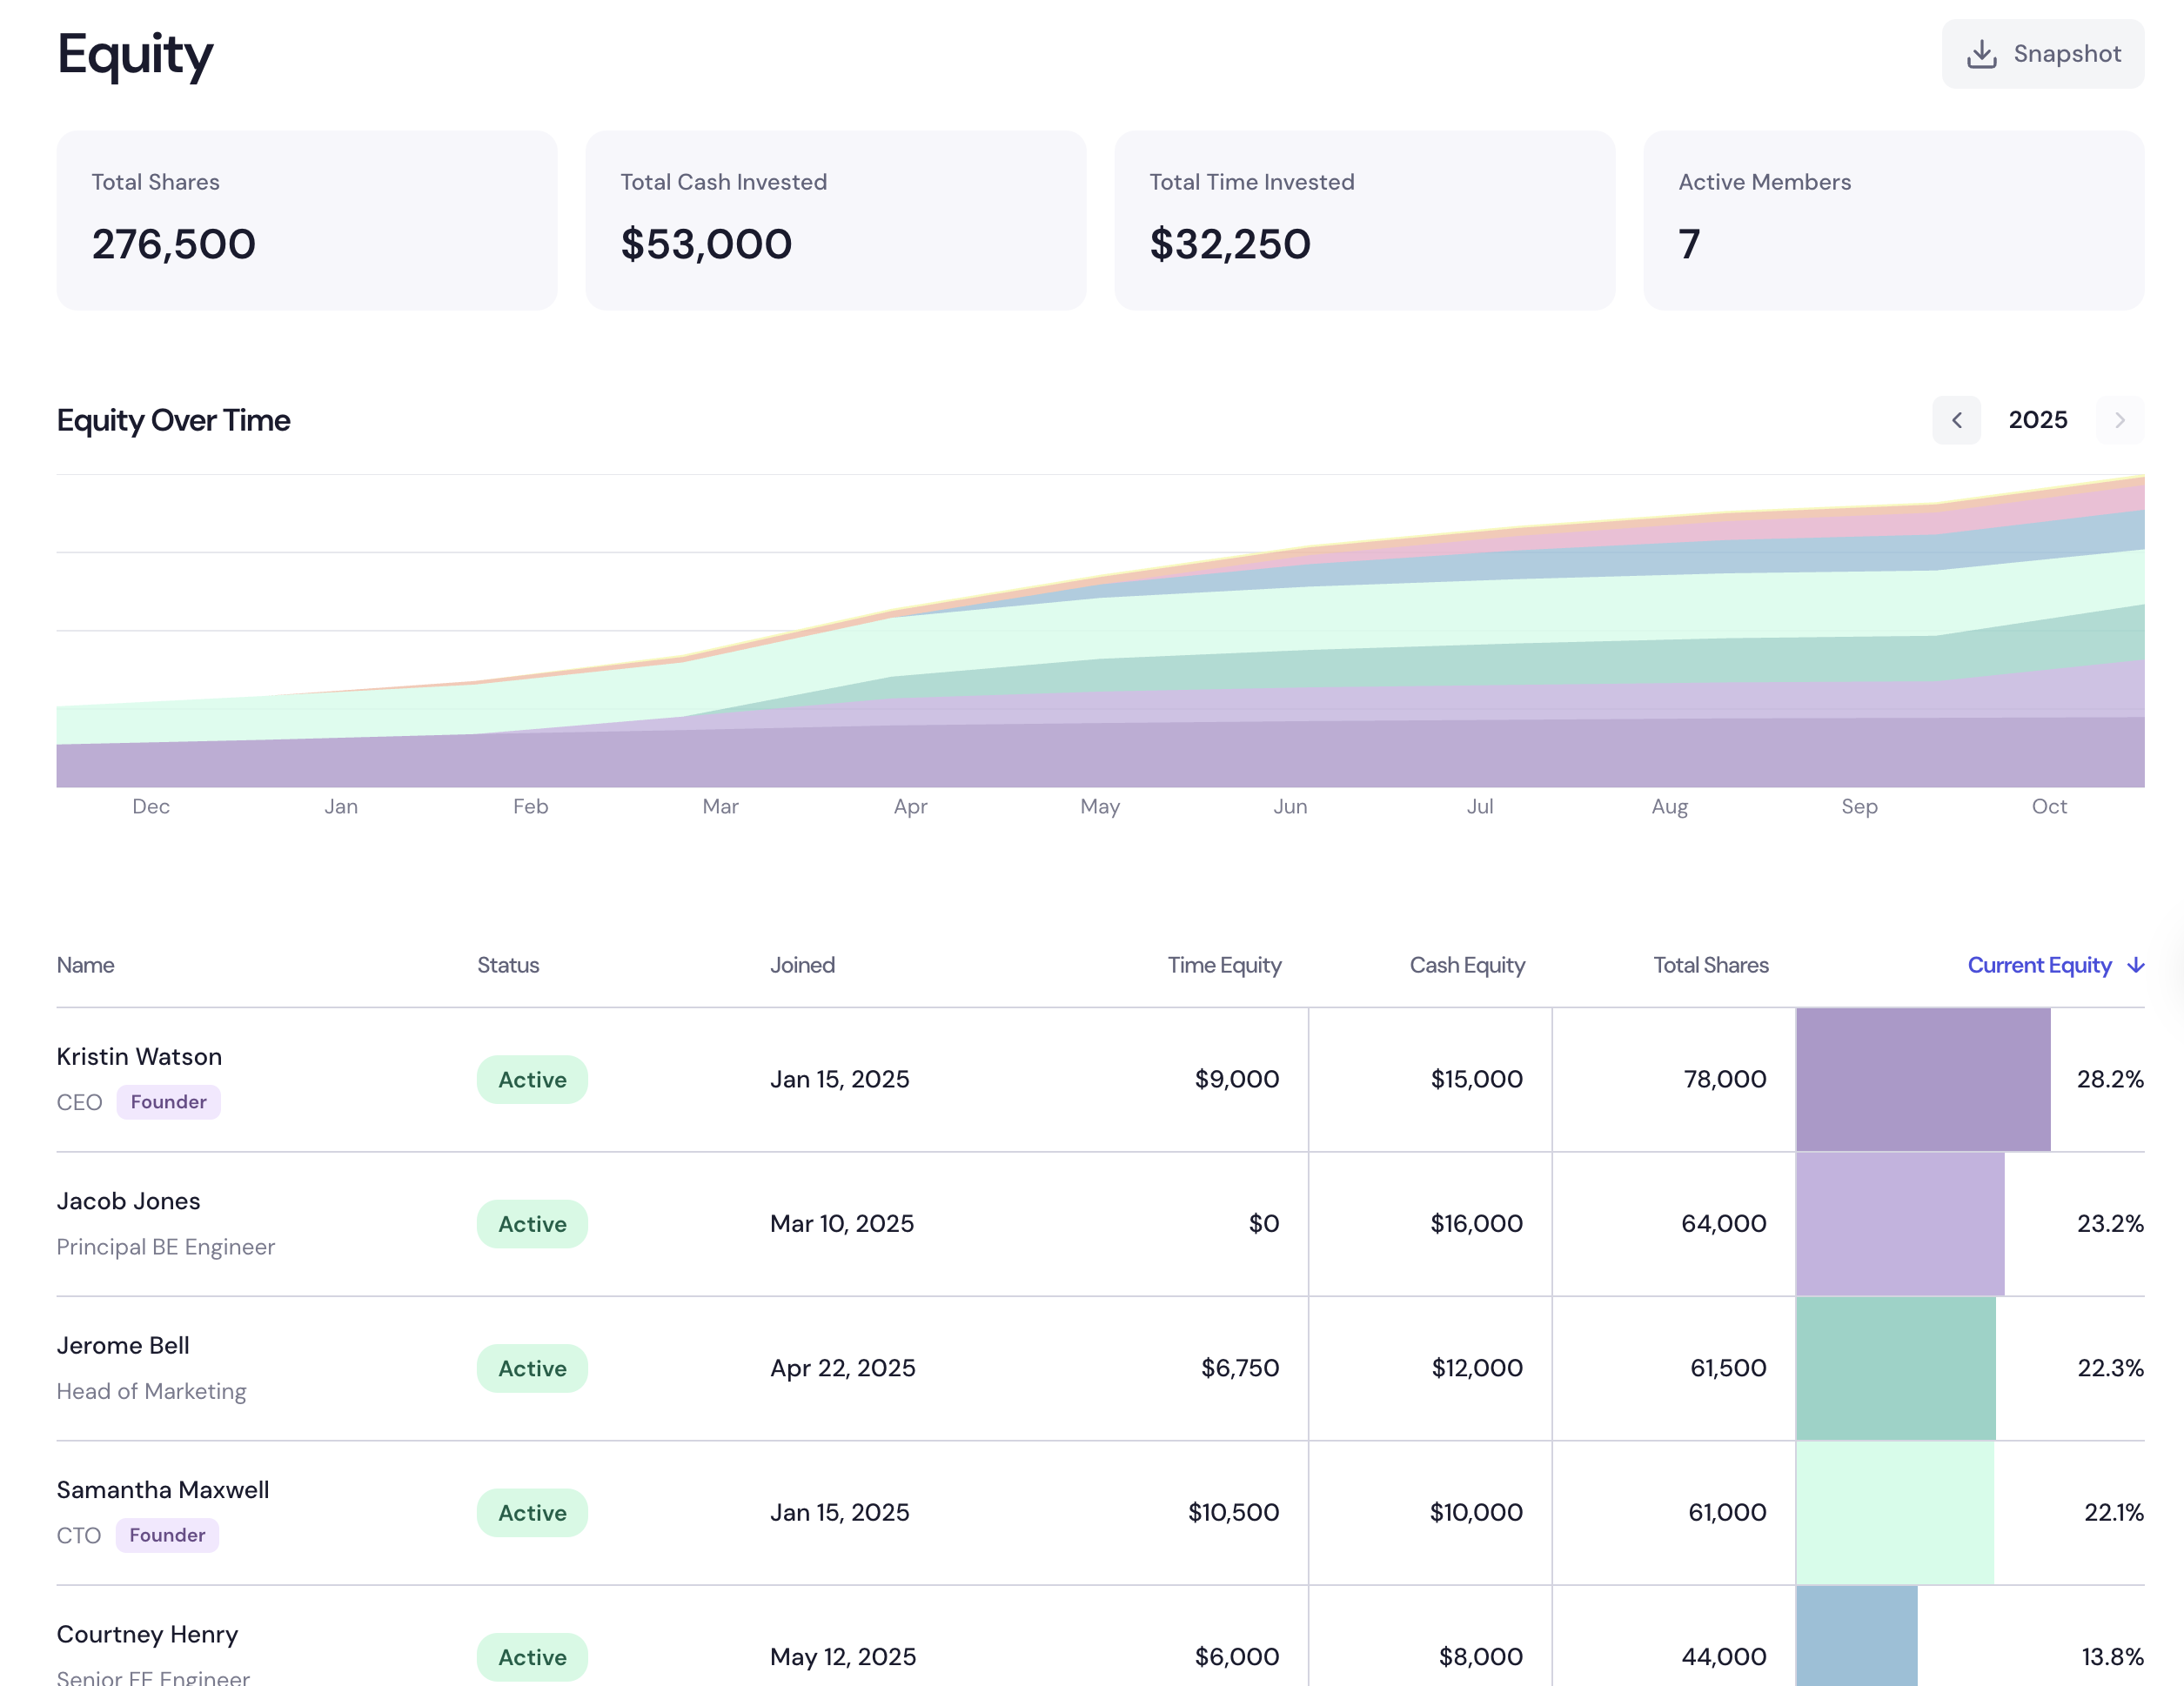Open Jacob Jones's row

[x=1100, y=1224]
